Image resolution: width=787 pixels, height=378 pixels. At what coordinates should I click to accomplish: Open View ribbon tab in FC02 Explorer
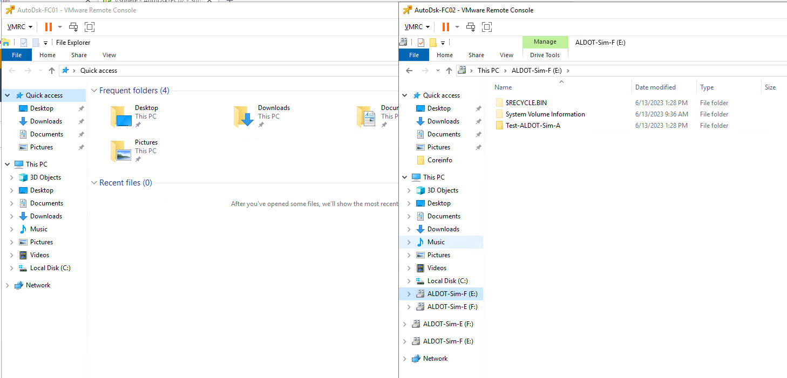(x=506, y=55)
